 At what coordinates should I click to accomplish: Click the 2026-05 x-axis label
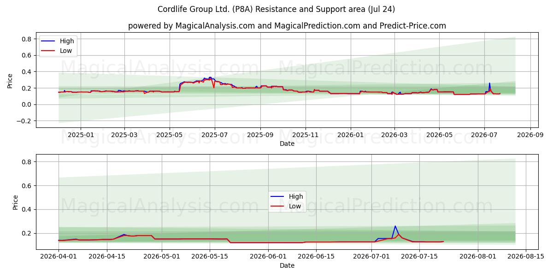click(440, 135)
